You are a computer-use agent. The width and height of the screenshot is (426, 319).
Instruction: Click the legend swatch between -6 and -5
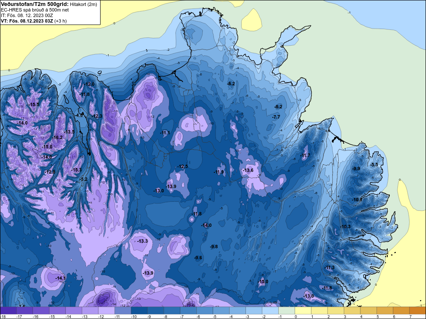point(205,310)
